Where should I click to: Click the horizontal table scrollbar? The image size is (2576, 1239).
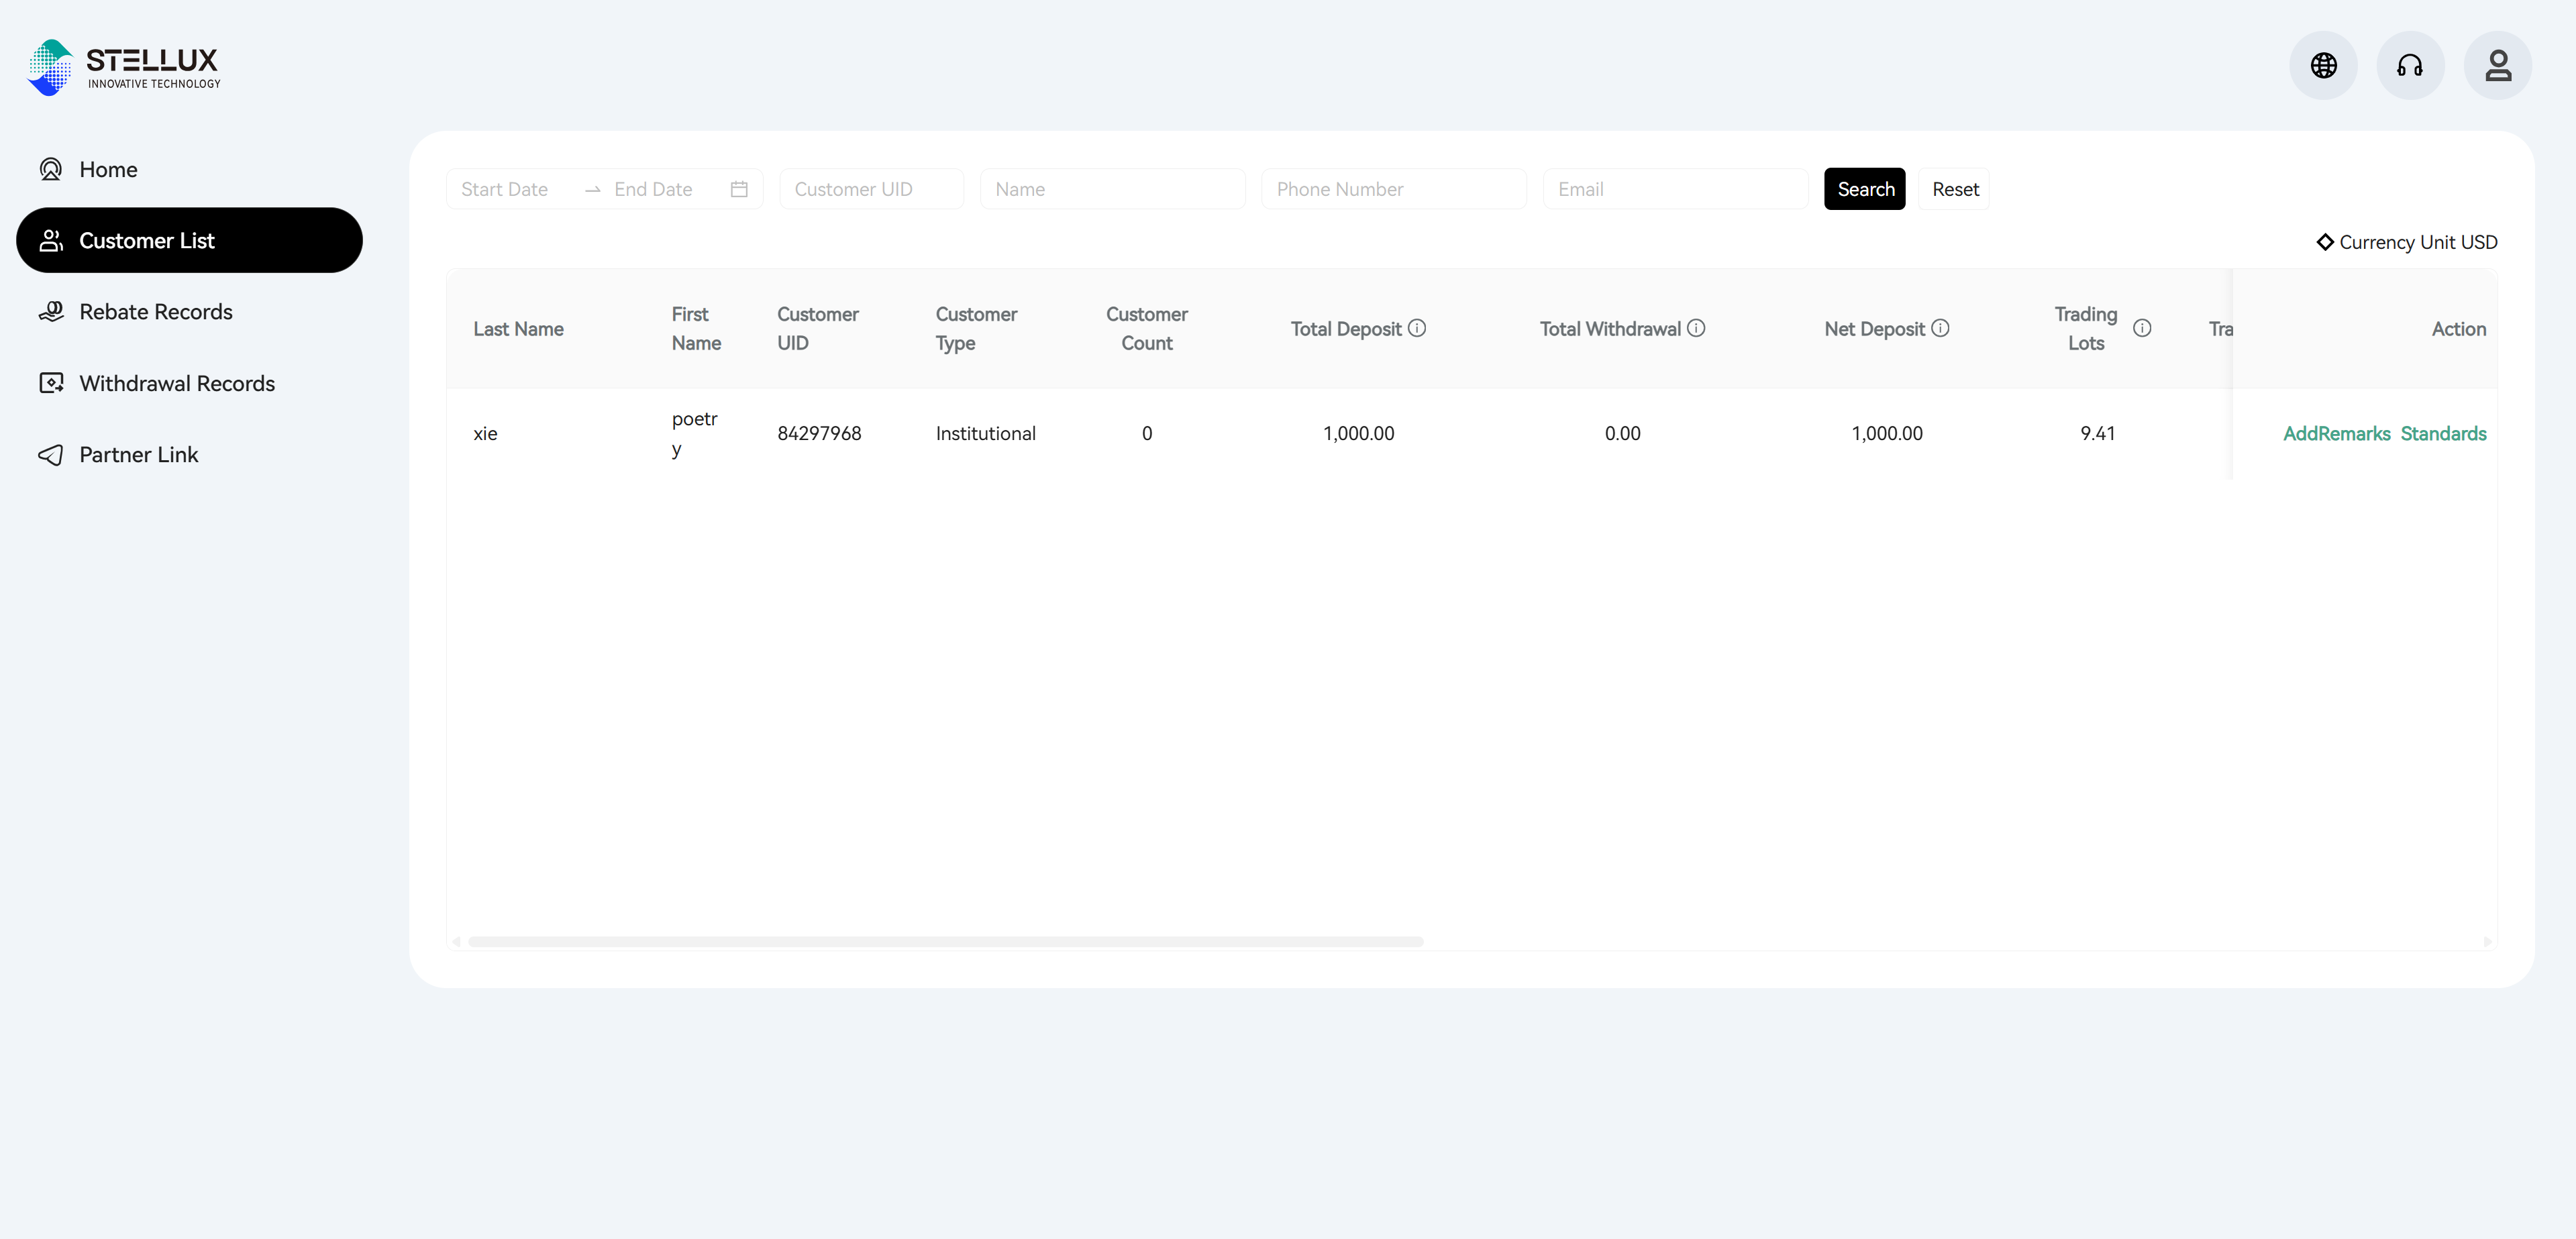tap(945, 941)
